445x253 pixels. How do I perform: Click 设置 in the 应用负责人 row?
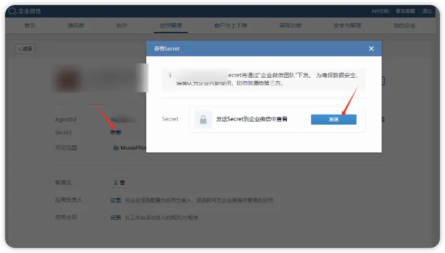pyautogui.click(x=115, y=200)
